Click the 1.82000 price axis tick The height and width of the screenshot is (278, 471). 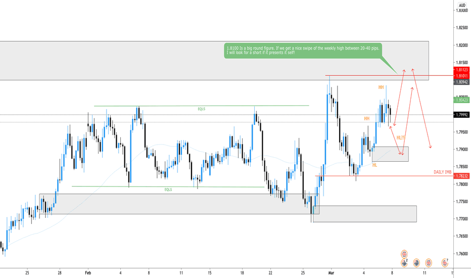pos(462,45)
